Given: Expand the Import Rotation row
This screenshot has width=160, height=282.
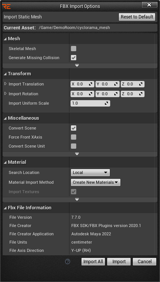Looking at the screenshot, I should [x=5, y=94].
